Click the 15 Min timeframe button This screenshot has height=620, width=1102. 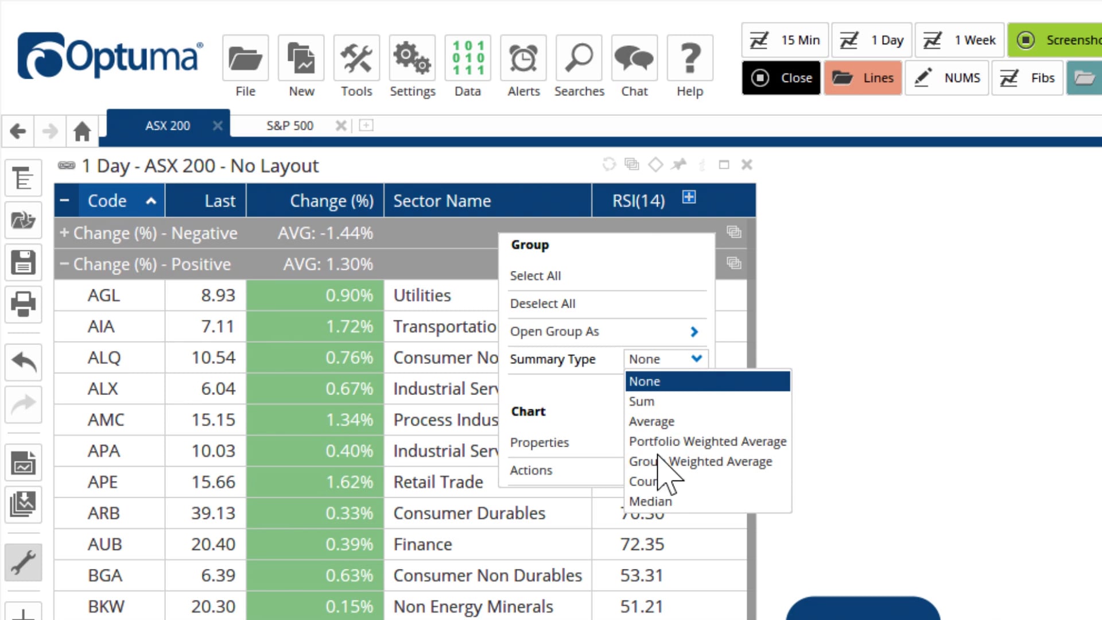785,40
